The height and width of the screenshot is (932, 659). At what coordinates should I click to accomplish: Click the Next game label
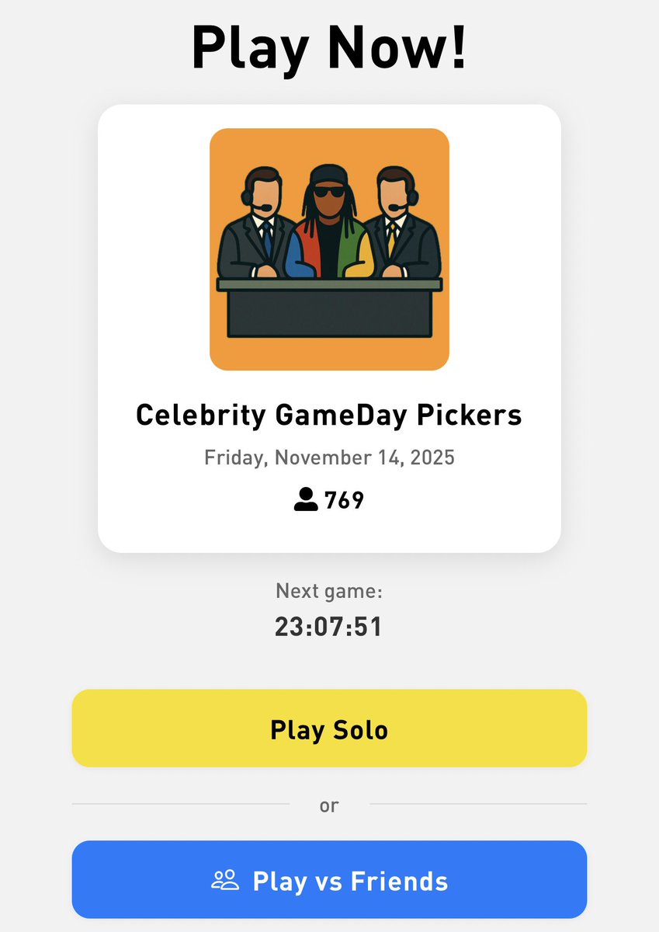click(x=329, y=592)
